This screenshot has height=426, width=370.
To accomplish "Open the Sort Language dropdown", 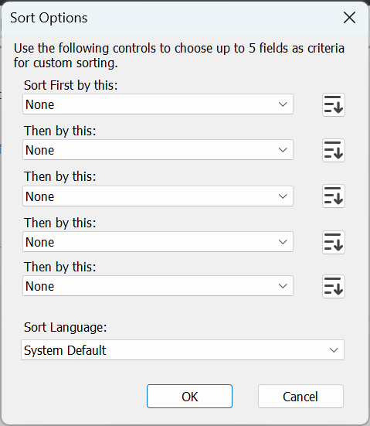I will (183, 350).
